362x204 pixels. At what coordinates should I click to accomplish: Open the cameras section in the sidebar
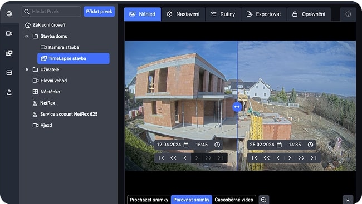pyautogui.click(x=9, y=33)
